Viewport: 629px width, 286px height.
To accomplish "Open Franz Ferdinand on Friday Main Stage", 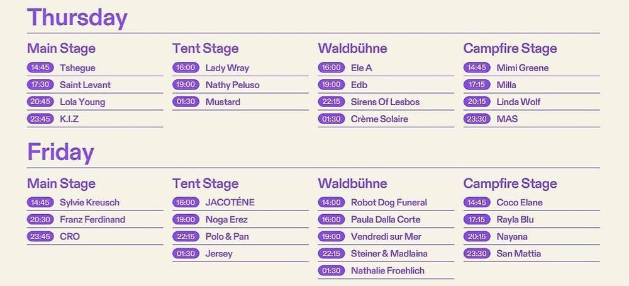I will point(92,220).
